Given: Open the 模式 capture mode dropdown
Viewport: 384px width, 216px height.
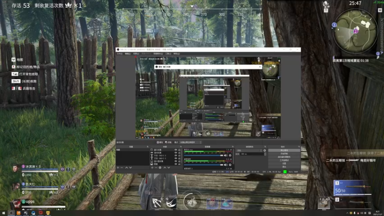Looking at the screenshot, I should click(x=190, y=142).
